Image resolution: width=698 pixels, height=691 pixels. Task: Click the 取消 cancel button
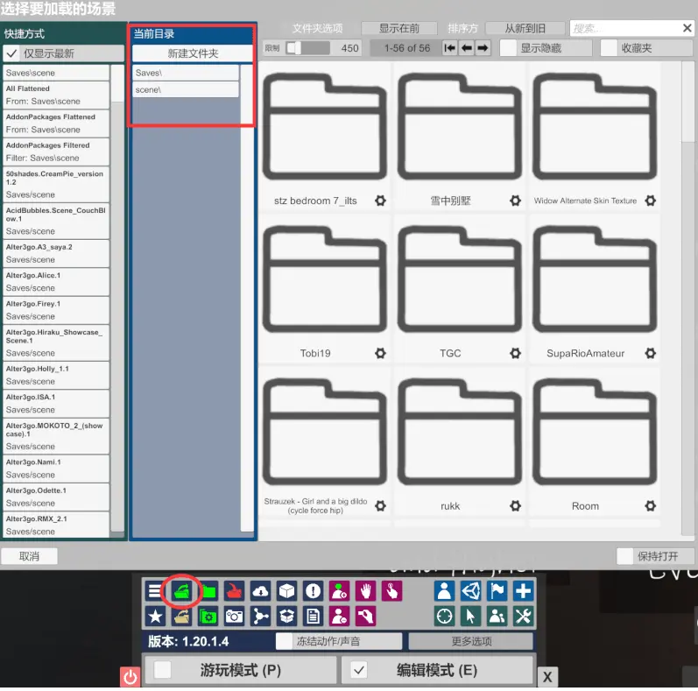tap(30, 556)
